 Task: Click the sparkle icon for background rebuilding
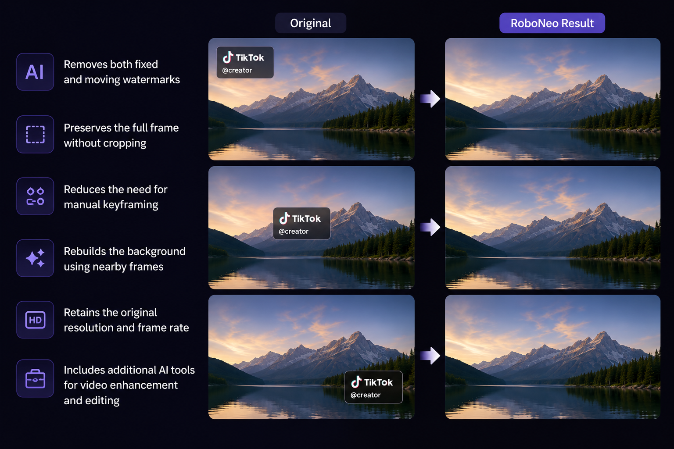click(x=35, y=258)
